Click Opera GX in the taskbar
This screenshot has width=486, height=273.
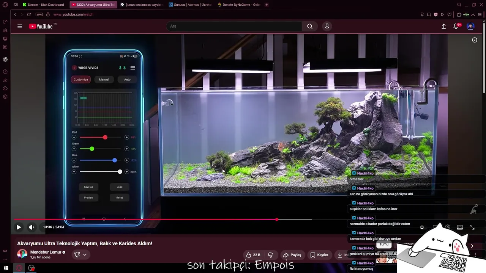(x=19, y=268)
